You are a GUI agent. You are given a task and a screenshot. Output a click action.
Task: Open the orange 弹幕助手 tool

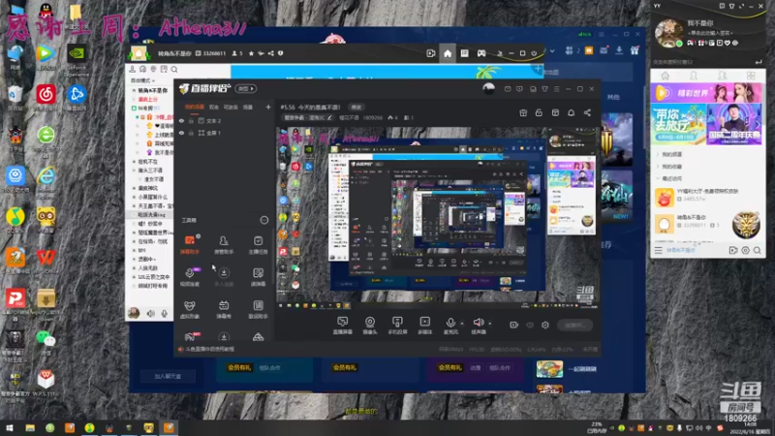click(x=190, y=244)
